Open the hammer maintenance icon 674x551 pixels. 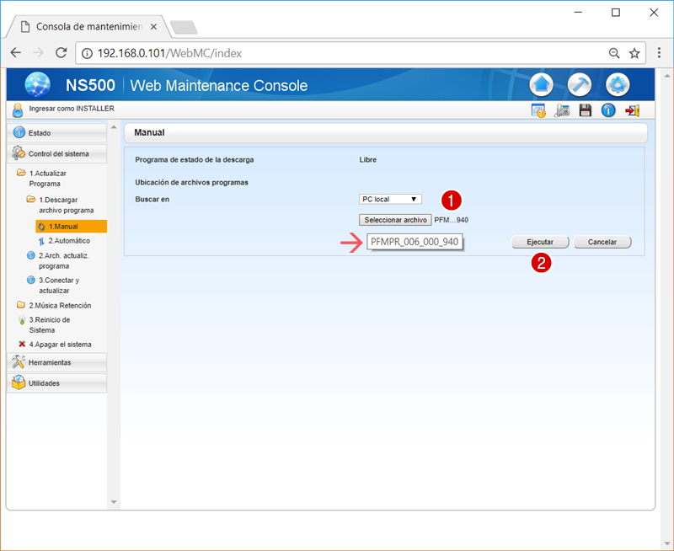coord(580,85)
